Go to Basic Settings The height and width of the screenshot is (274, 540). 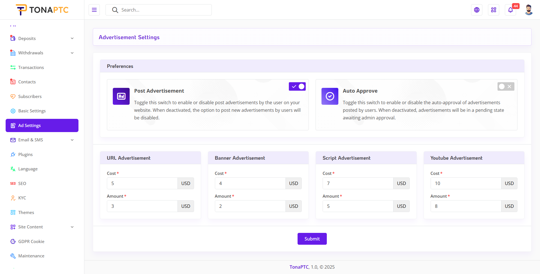[32, 111]
